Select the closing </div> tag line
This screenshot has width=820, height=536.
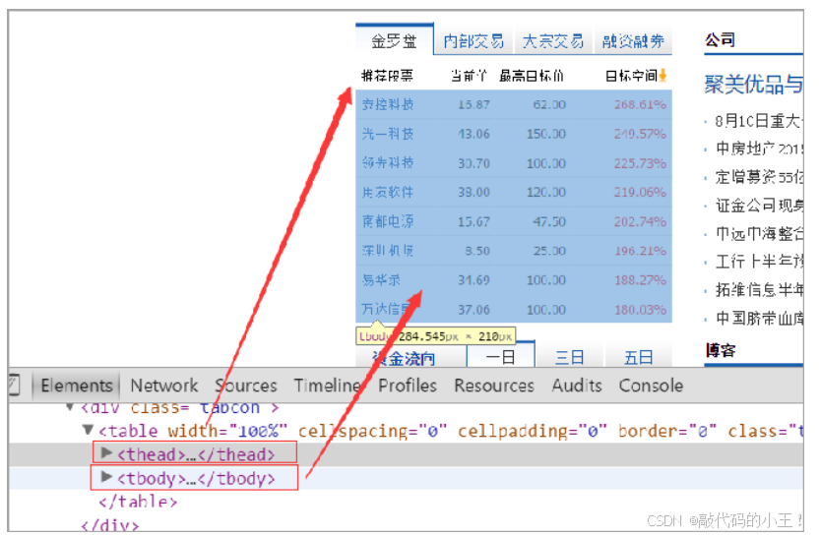click(x=110, y=524)
